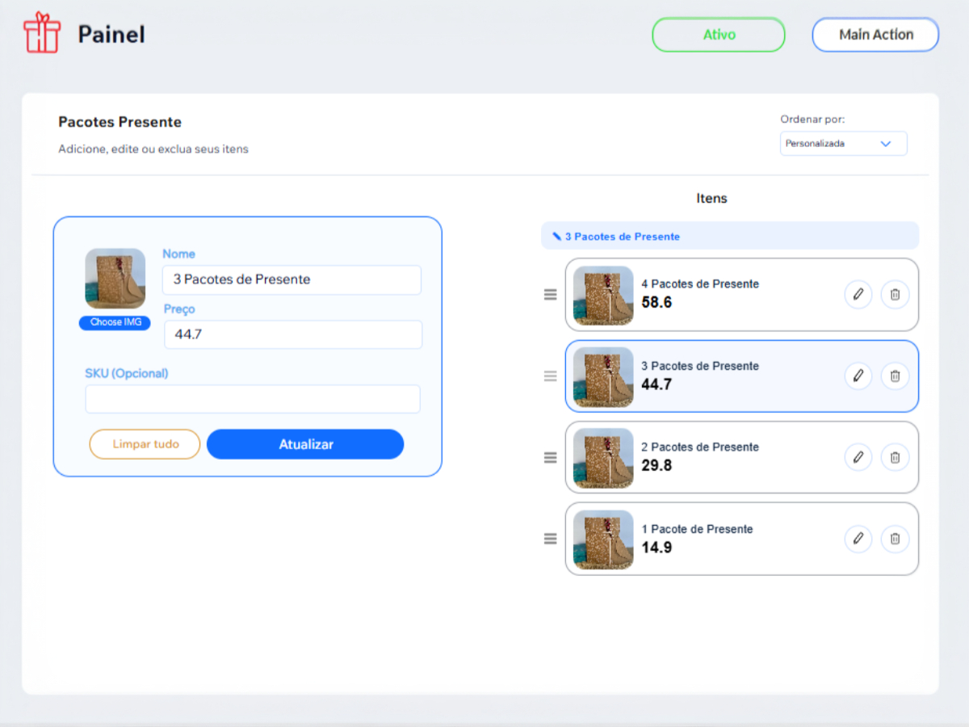
Task: Grab drag handle of 1 Pacote item
Action: 551,539
